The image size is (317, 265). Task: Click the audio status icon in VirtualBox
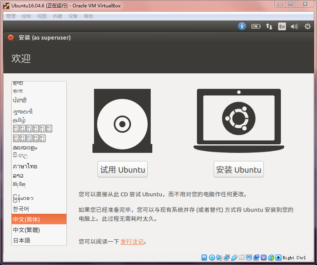point(219,257)
